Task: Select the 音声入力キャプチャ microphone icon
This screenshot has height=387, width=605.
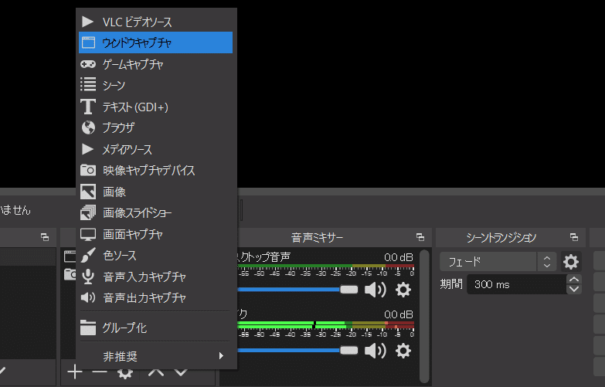Action: 88,277
